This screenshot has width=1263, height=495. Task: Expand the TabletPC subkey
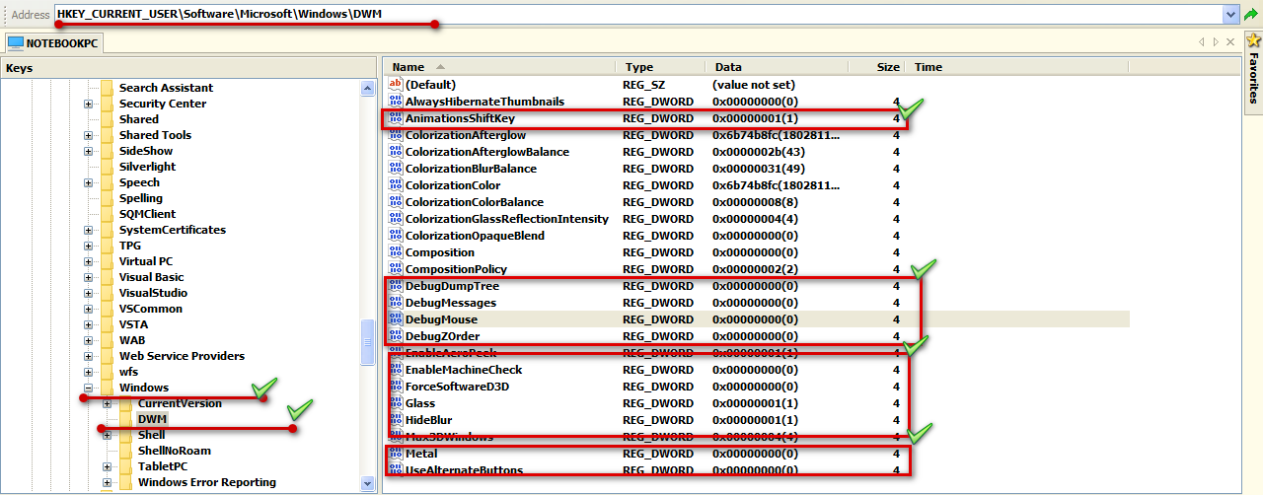point(108,466)
